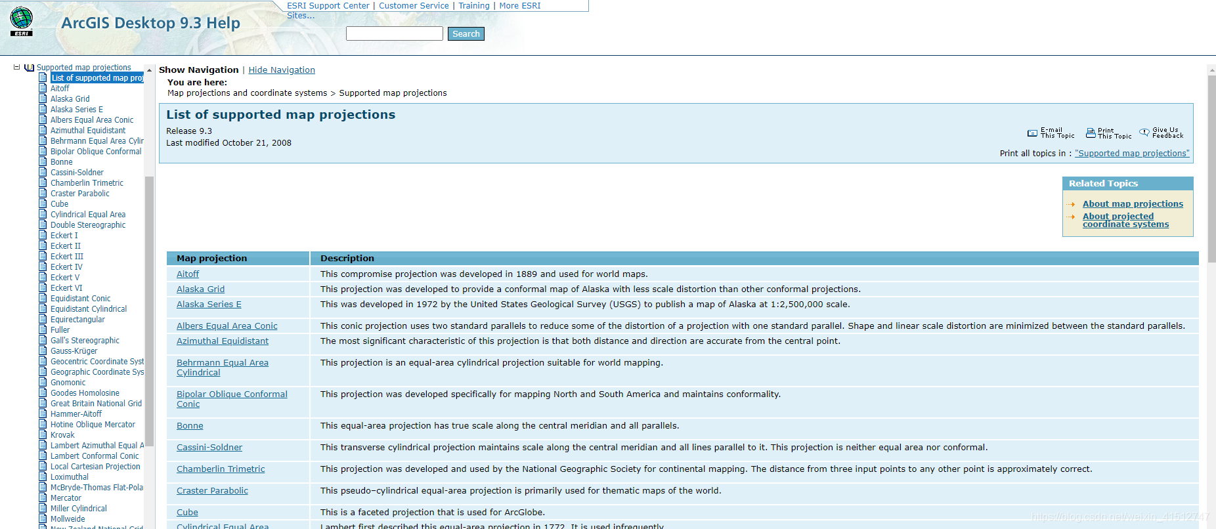Click the "Supported map projections" print-all link

tap(1132, 153)
